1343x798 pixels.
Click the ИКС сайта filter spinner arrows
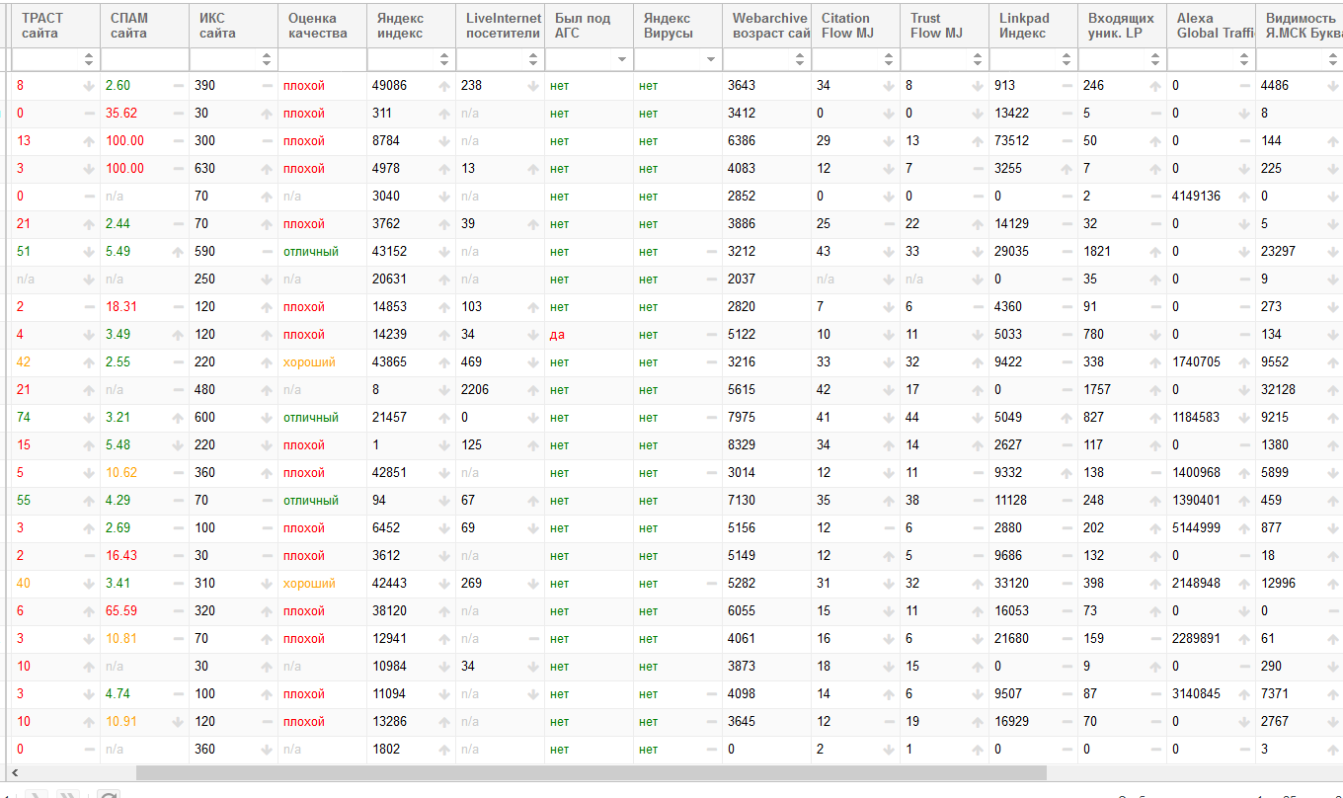click(267, 60)
